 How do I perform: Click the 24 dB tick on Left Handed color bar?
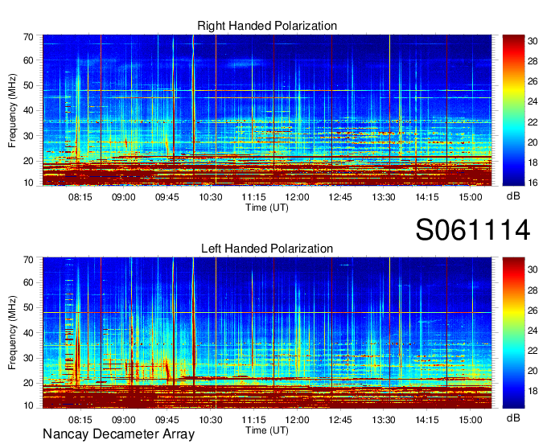point(533,331)
